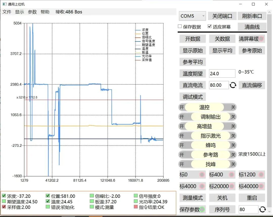The width and height of the screenshot is (273, 217).
Task: Toggle the 温度 curve checkbox
Action: tap(48, 202)
